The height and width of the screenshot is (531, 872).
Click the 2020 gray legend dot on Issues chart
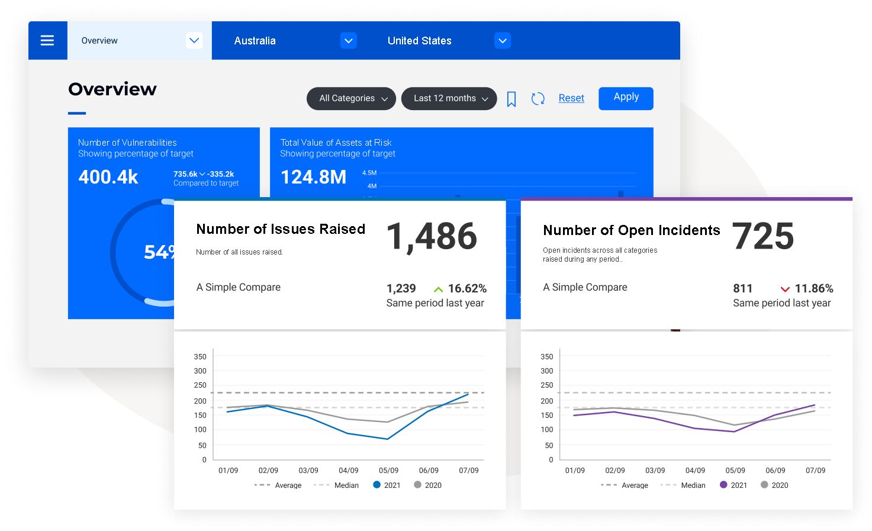point(417,485)
